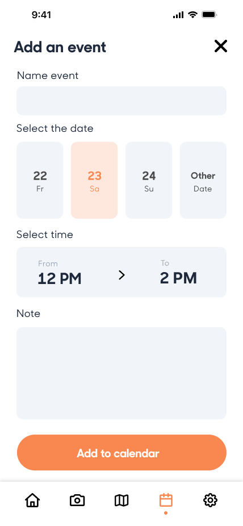Click Add to calendar button

122,453
